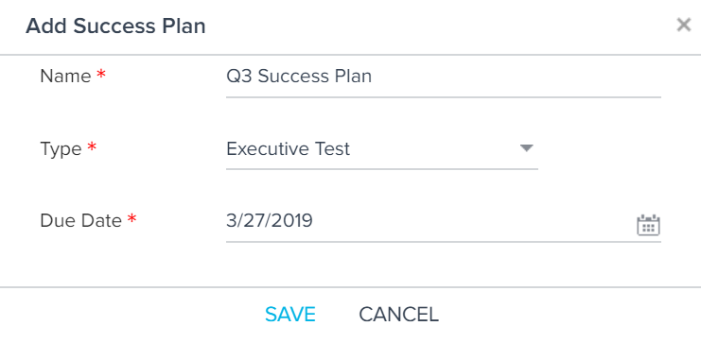This screenshot has width=701, height=343.
Task: Save the new success plan
Action: click(x=290, y=315)
